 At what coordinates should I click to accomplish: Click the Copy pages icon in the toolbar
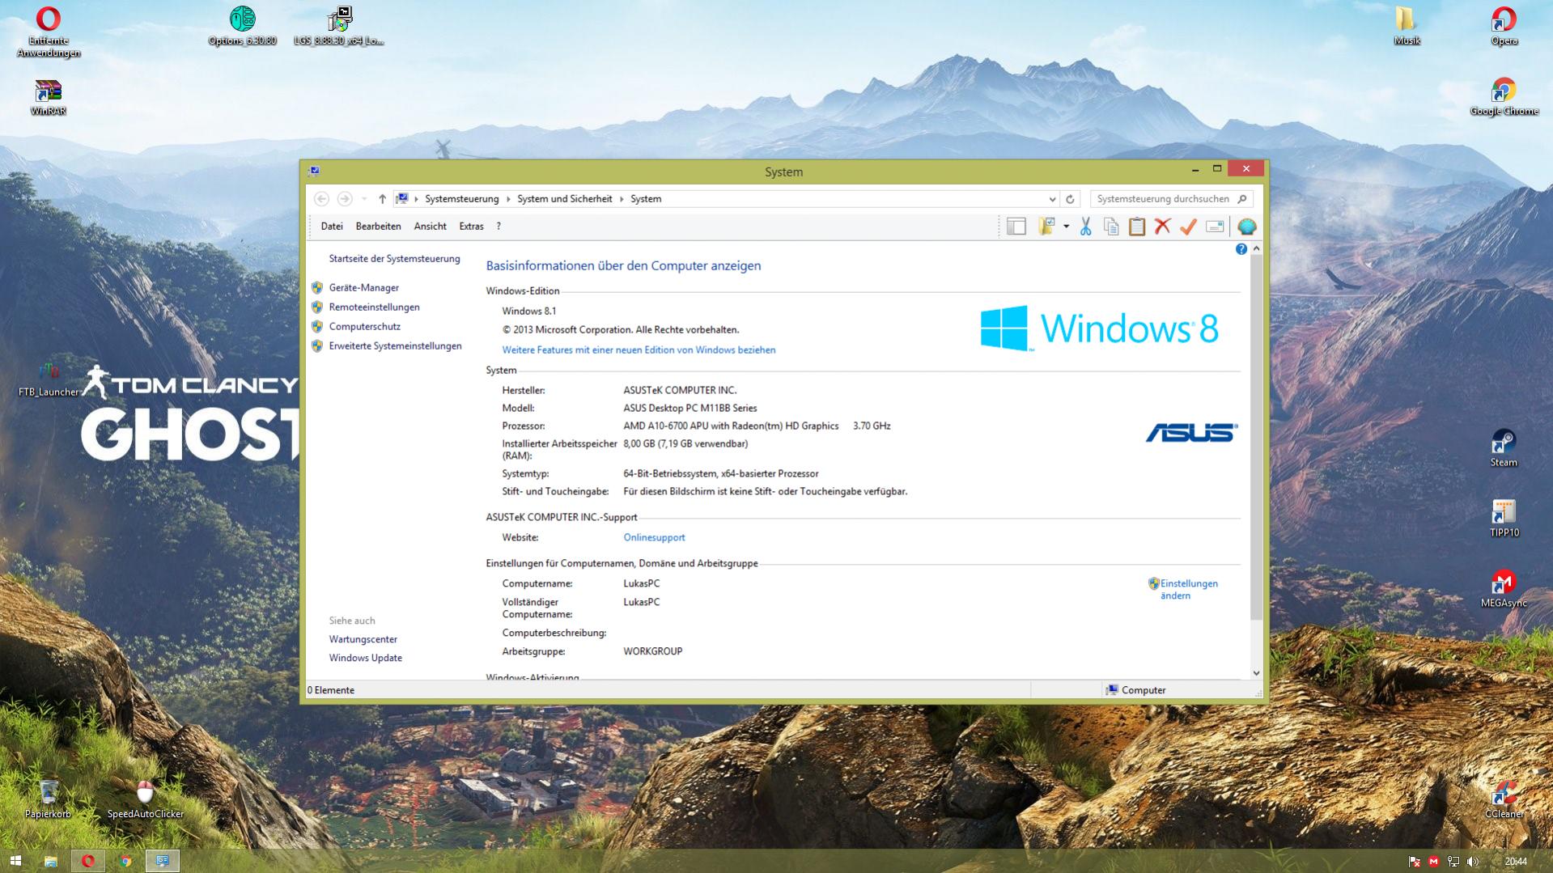1111,227
